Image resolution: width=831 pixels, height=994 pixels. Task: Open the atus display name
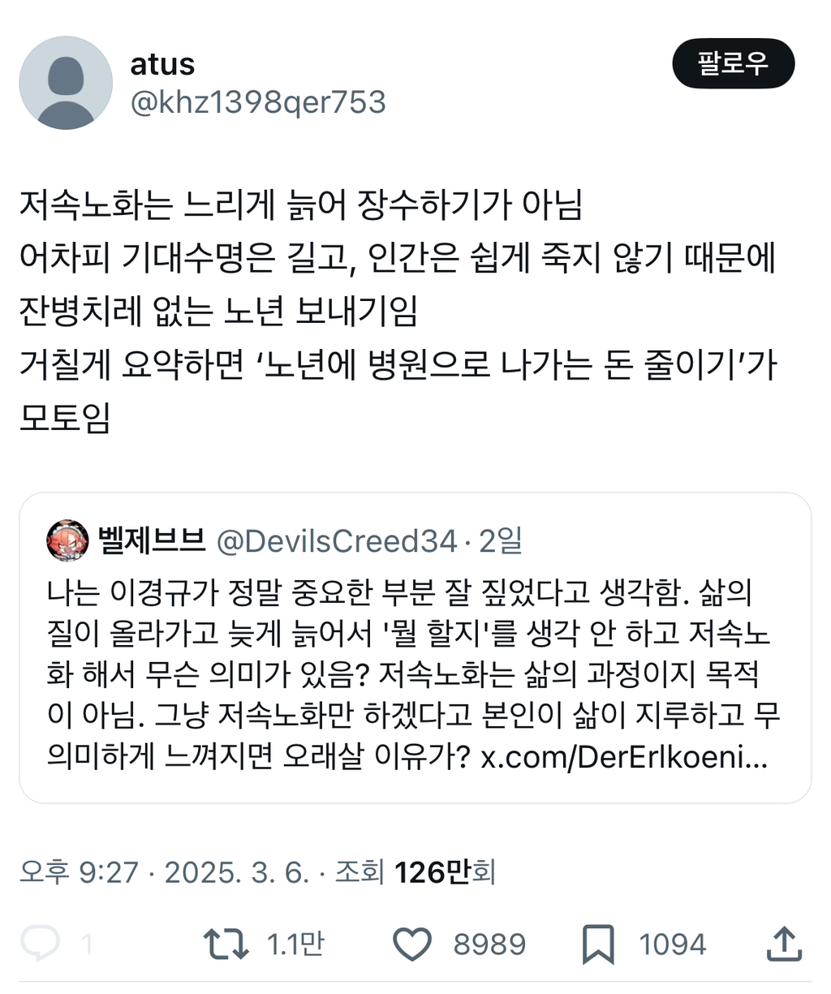click(162, 64)
